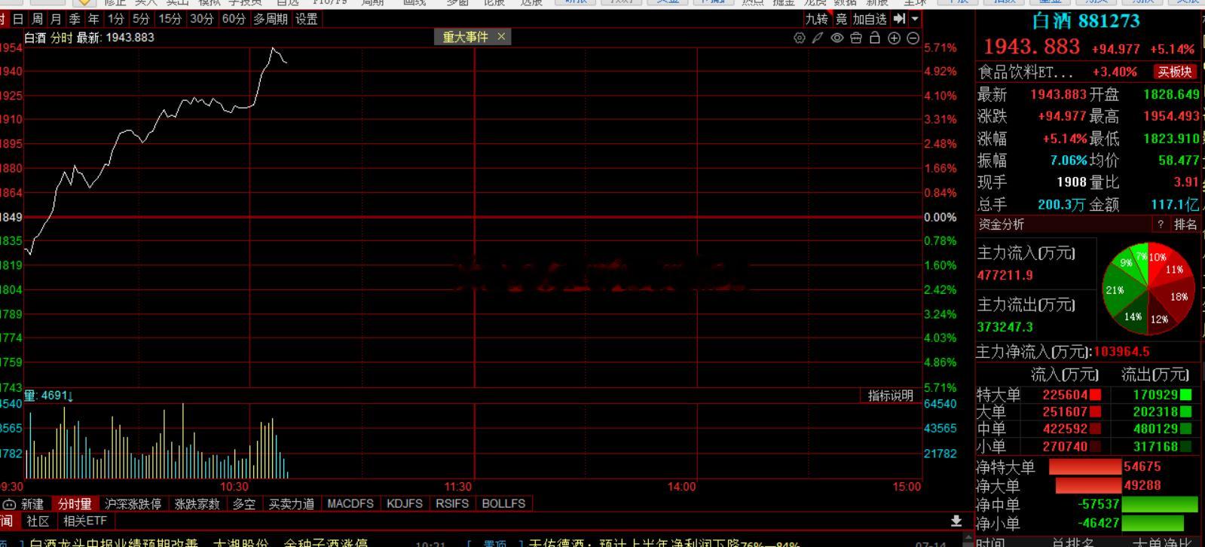Viewport: 1205px width, 547px height.
Task: Switch to the 月 monthly period
Action: [56, 19]
